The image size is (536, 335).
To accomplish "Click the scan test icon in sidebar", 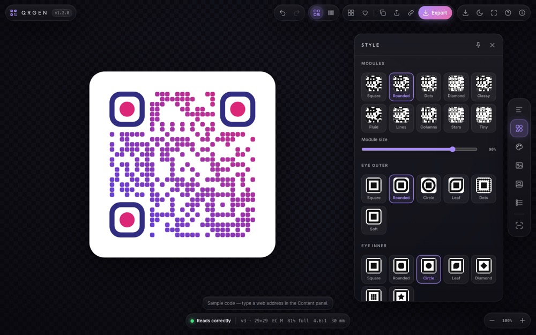I will pos(519,225).
